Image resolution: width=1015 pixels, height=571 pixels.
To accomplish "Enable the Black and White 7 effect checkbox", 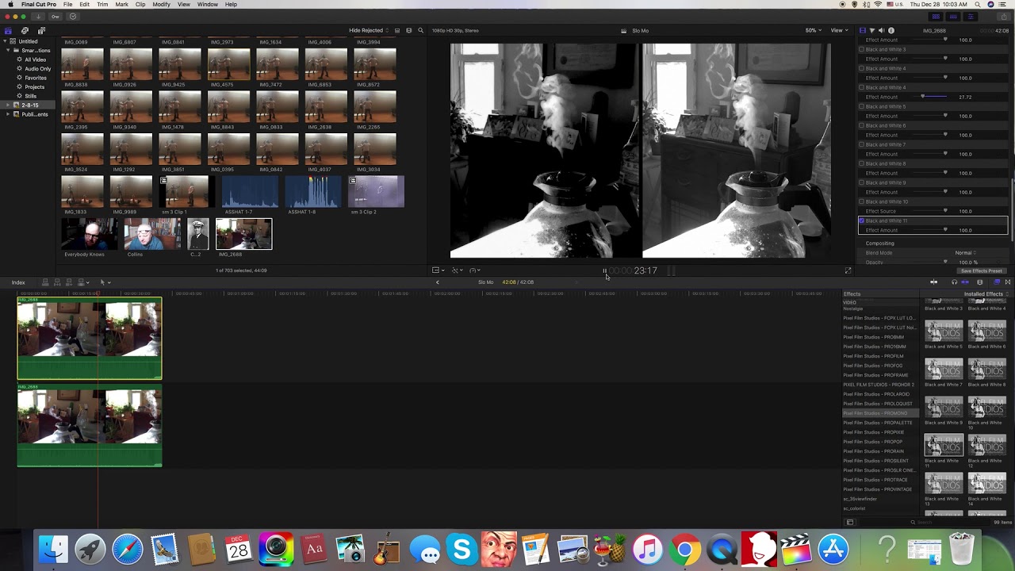I will (x=862, y=145).
